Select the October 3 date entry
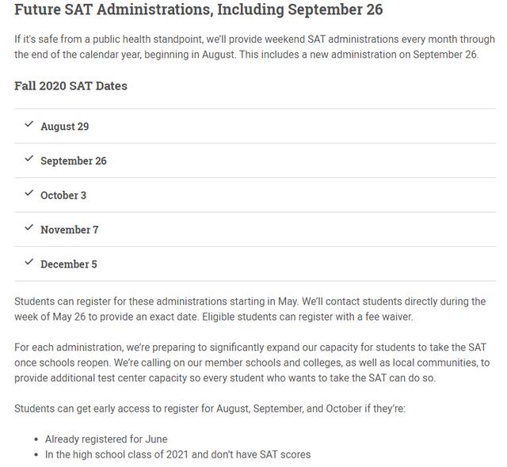Screen dimensions: 507x467 coord(63,196)
